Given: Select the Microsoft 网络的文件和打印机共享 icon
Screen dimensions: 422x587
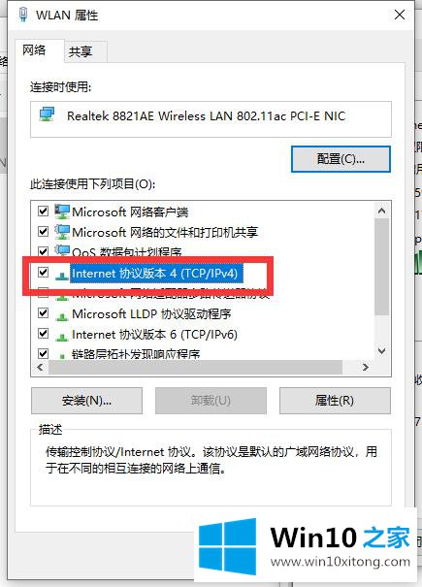Looking at the screenshot, I should (x=62, y=232).
